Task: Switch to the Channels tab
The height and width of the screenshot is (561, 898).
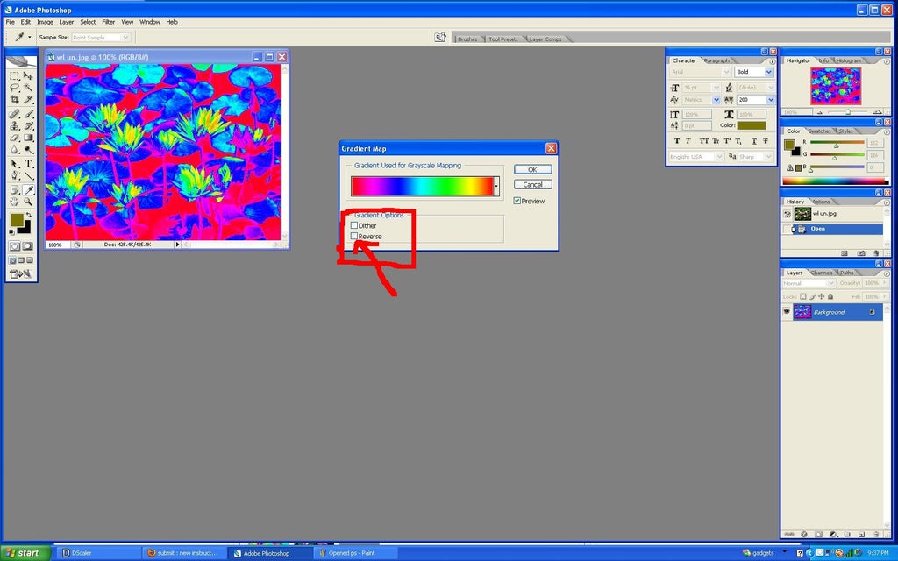Action: coord(821,273)
